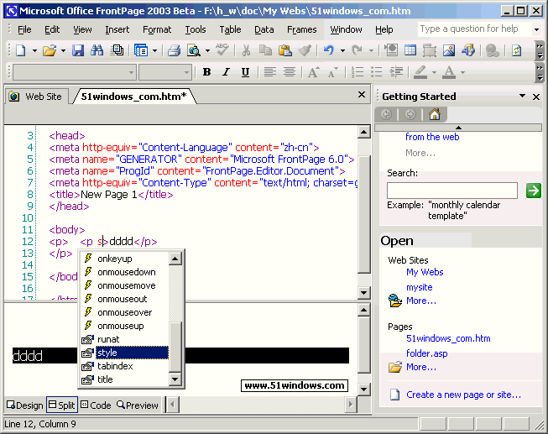This screenshot has width=548, height=434.
Task: Open the font color dropdown arrow
Action: [463, 72]
